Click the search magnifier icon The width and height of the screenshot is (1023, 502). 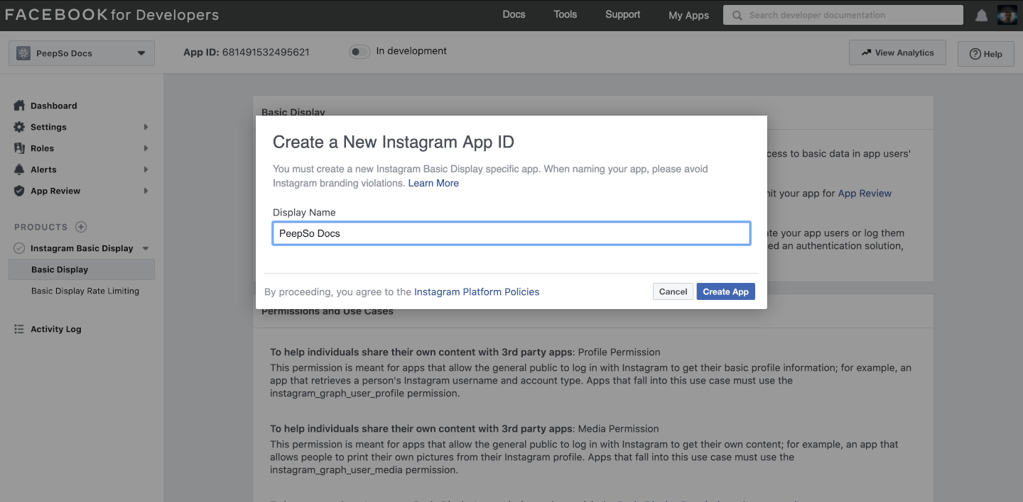[x=737, y=15]
